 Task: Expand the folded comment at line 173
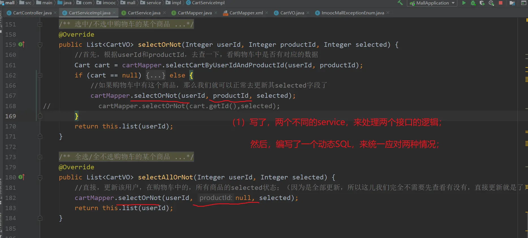click(x=40, y=157)
